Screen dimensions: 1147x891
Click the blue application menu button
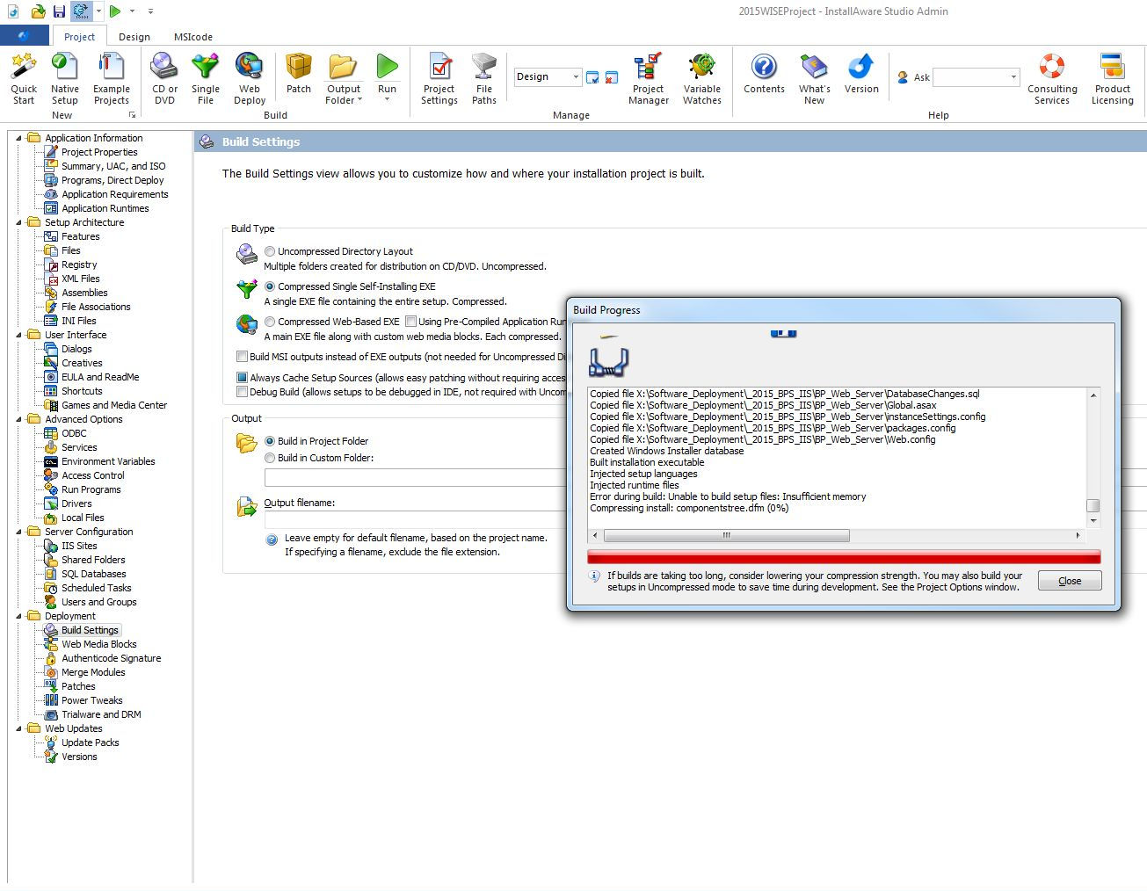tap(25, 36)
